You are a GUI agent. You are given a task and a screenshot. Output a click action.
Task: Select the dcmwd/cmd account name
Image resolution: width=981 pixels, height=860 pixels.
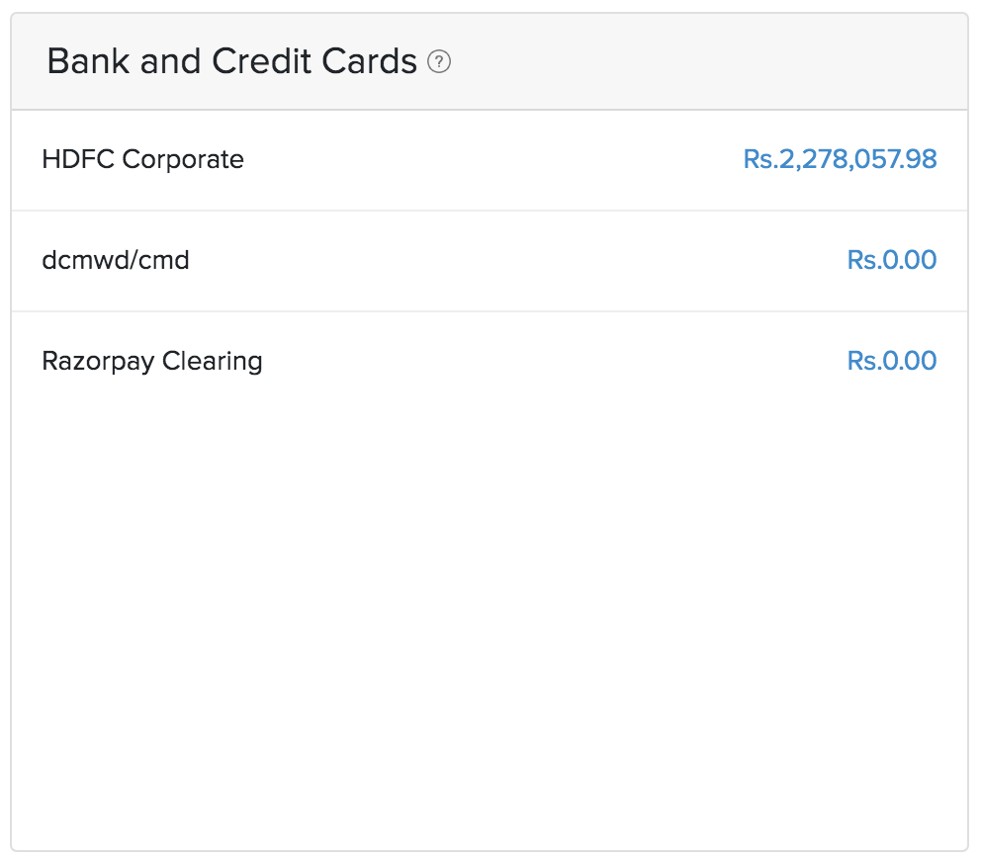(116, 261)
